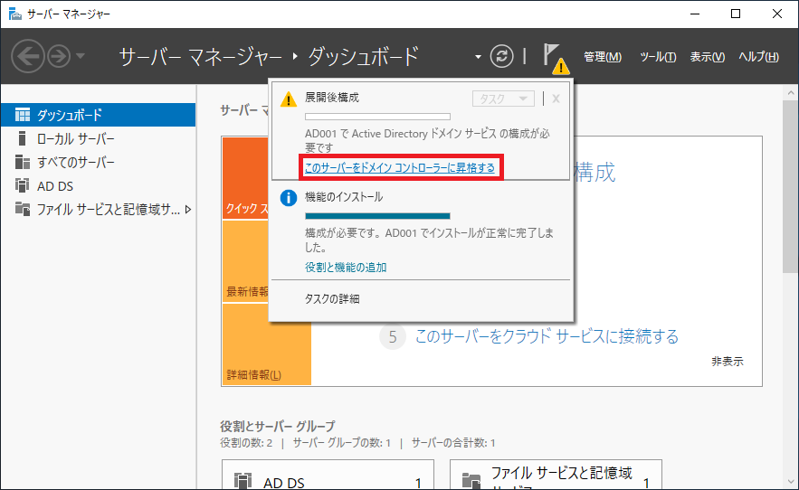The image size is (799, 490).
Task: Click the step 5 number circle
Action: pos(393,336)
